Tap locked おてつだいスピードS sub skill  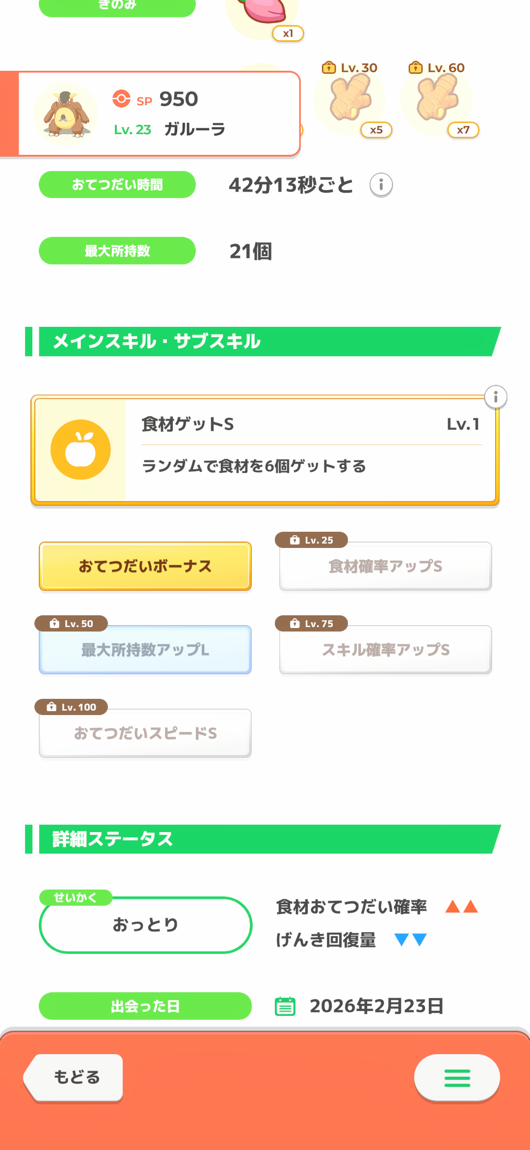tap(145, 733)
